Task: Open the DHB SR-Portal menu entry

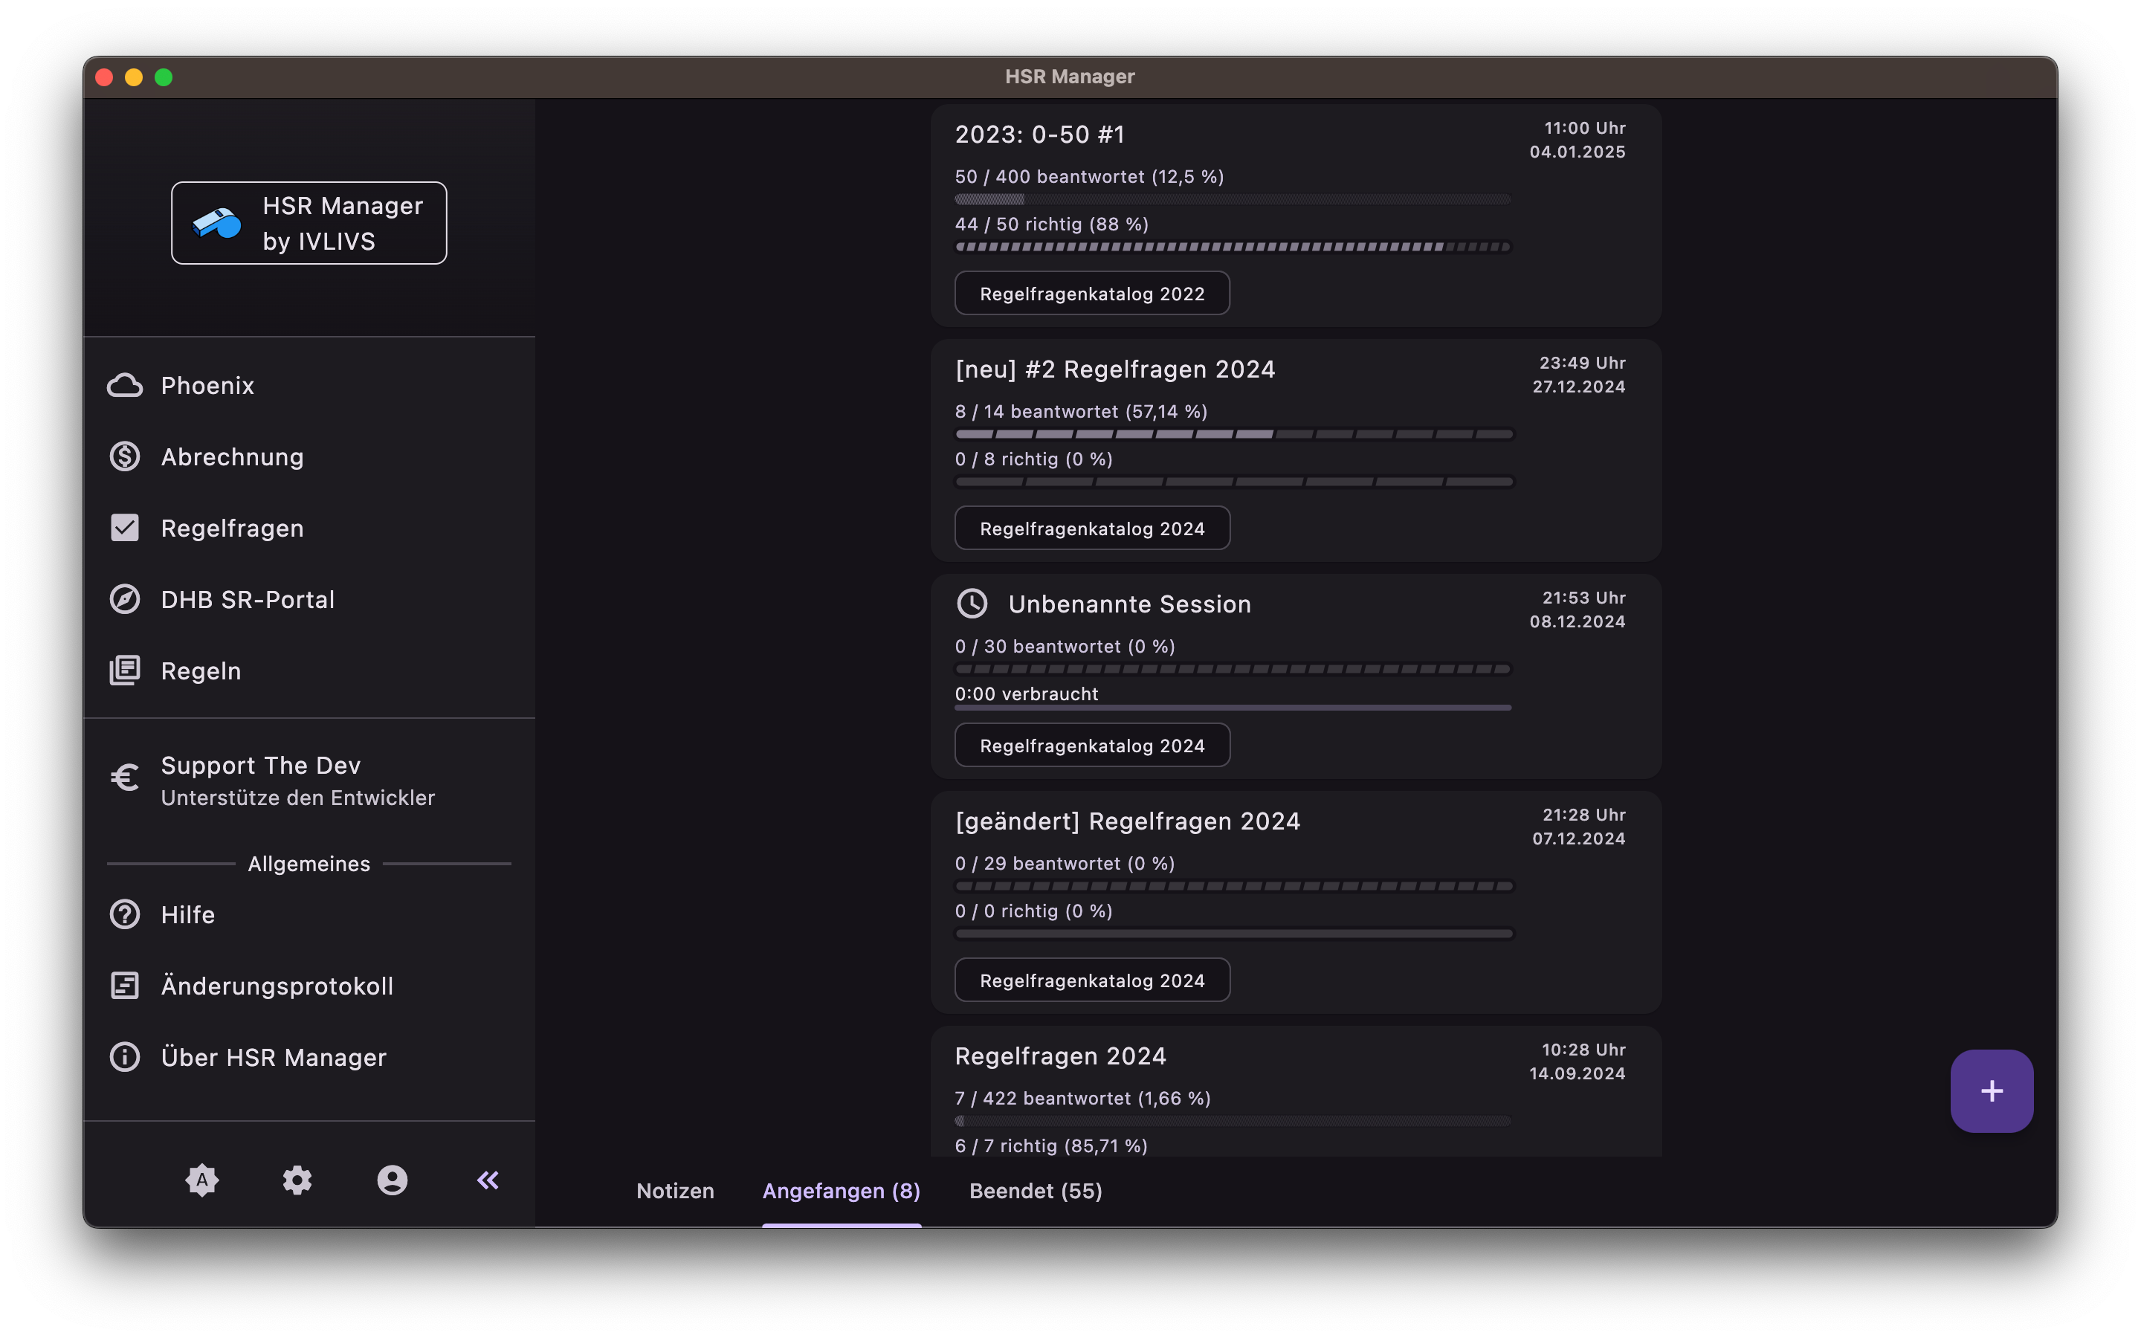Action: pos(309,599)
